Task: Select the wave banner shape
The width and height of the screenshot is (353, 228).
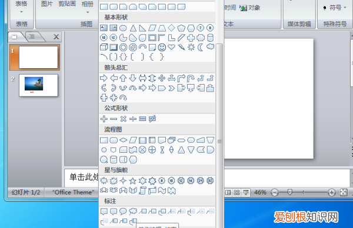Action: coord(162,190)
